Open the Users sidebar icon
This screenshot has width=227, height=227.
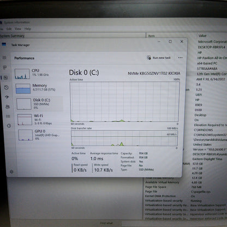click(8, 106)
